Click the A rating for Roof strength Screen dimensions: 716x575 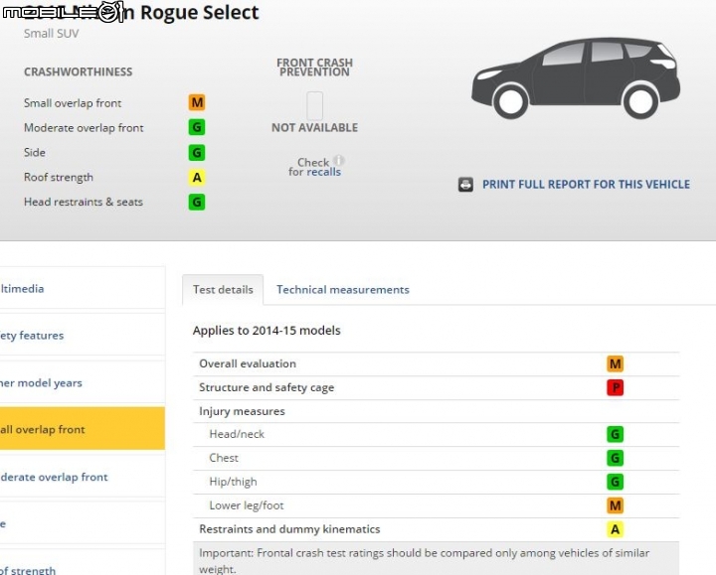[x=197, y=177]
